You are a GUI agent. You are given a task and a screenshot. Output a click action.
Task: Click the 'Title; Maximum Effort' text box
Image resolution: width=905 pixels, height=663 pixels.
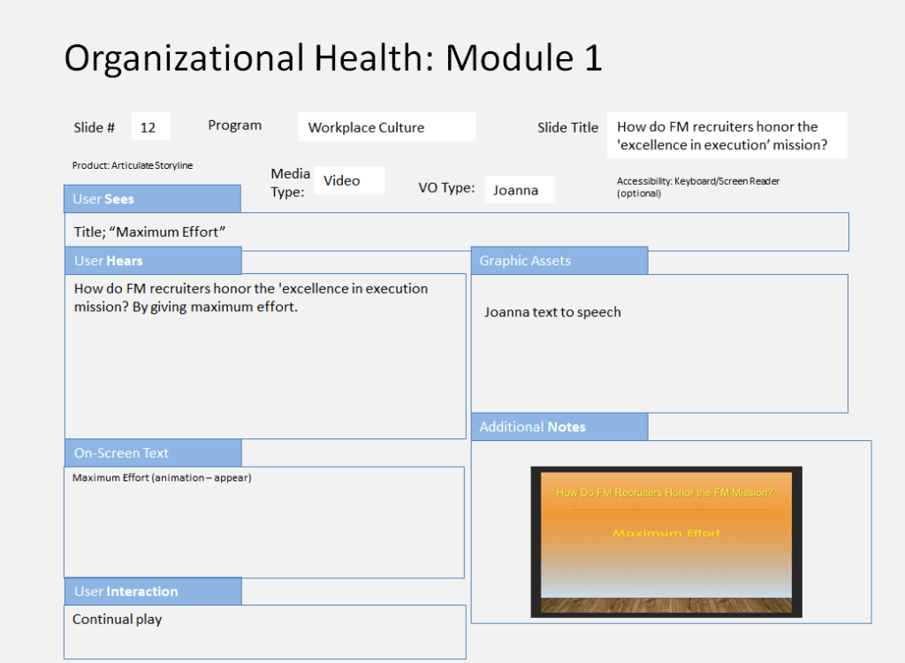coord(455,232)
